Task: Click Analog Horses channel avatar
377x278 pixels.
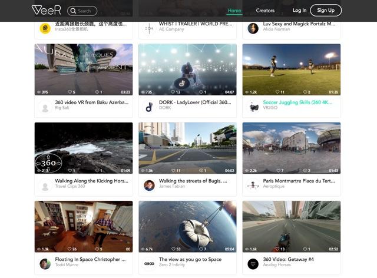Action: [253, 263]
